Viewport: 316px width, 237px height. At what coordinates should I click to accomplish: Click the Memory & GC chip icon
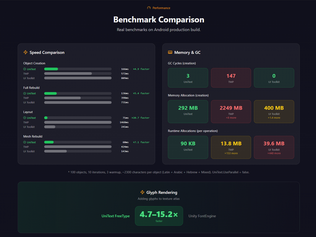click(x=170, y=53)
